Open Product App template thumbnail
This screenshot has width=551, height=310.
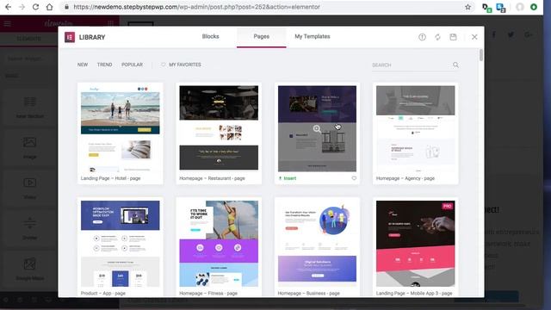tap(121, 244)
